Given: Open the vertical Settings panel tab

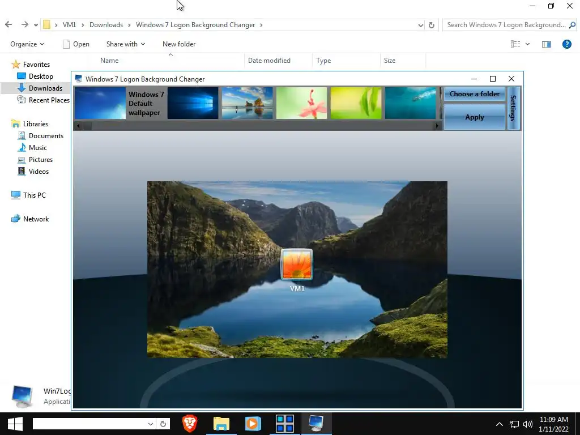Looking at the screenshot, I should (x=513, y=108).
